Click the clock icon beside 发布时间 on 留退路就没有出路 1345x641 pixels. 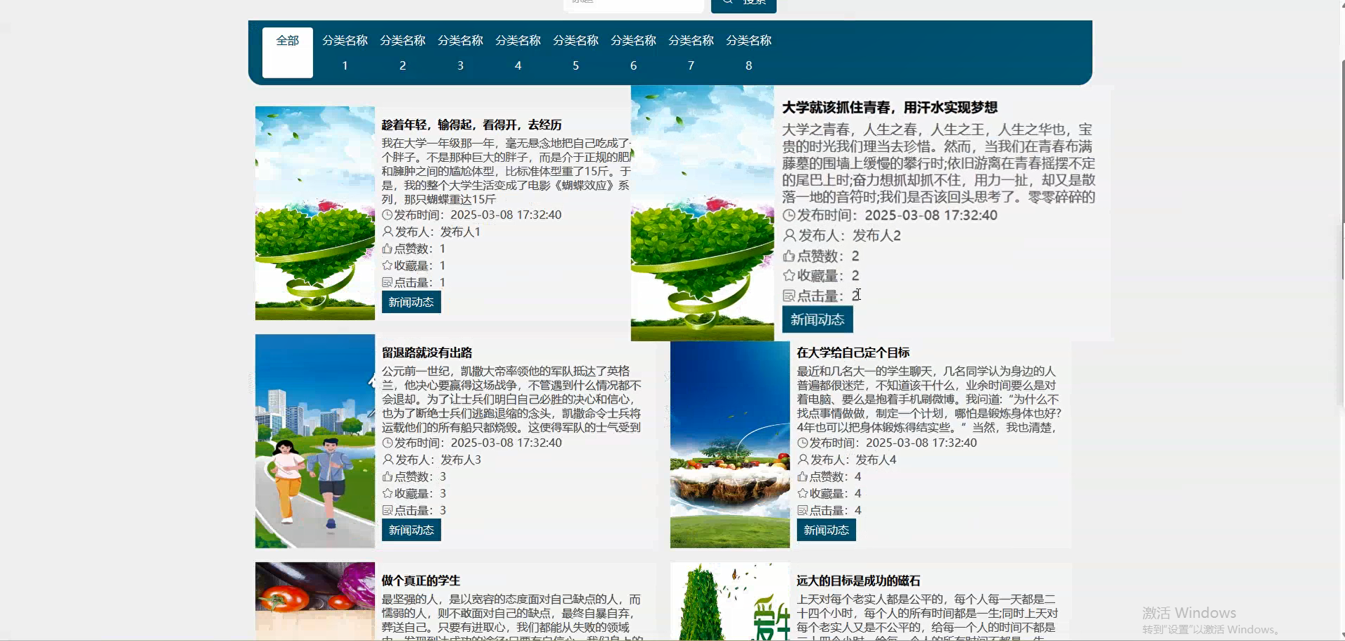[x=387, y=442]
